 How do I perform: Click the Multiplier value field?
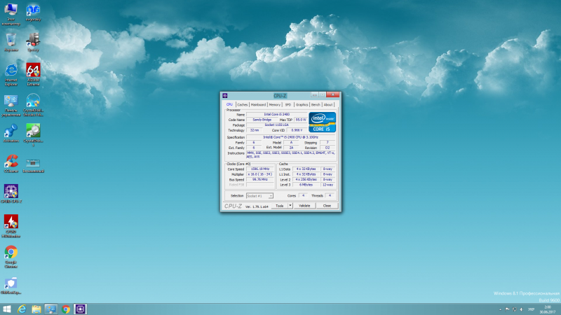[x=260, y=174]
